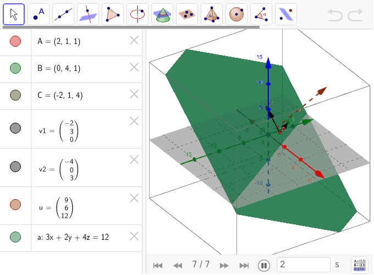
Task: Toggle visibility of point C
Action: click(15, 95)
